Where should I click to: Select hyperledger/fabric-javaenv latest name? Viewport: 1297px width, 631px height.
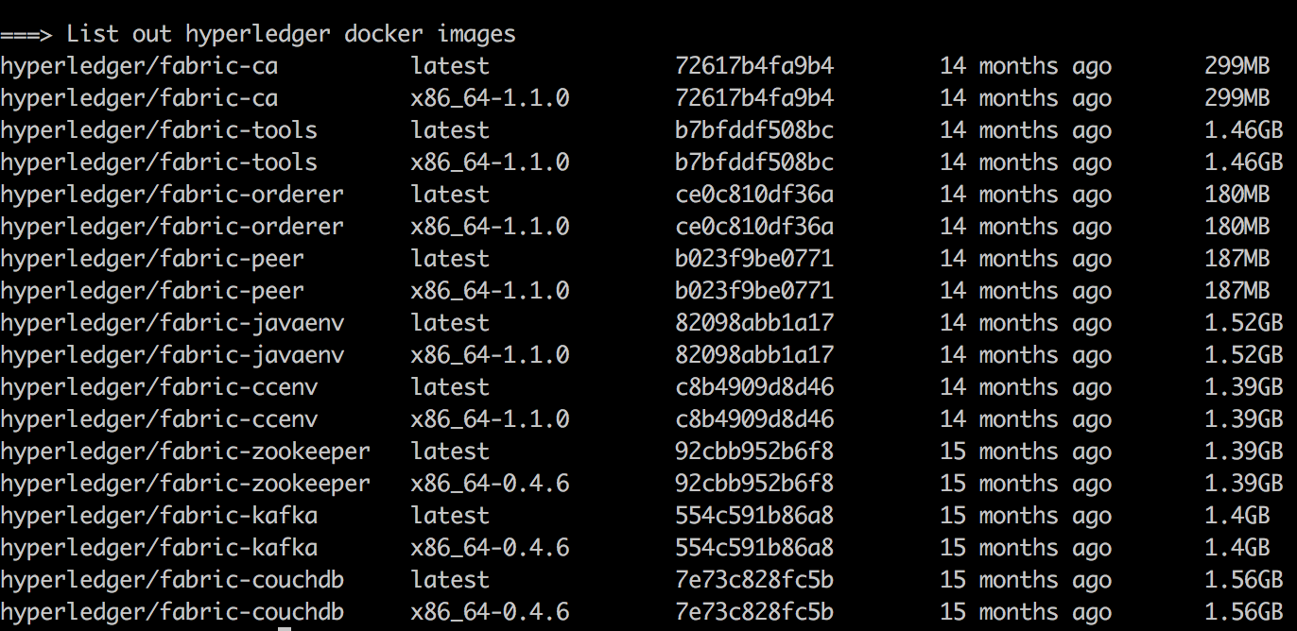(172, 324)
